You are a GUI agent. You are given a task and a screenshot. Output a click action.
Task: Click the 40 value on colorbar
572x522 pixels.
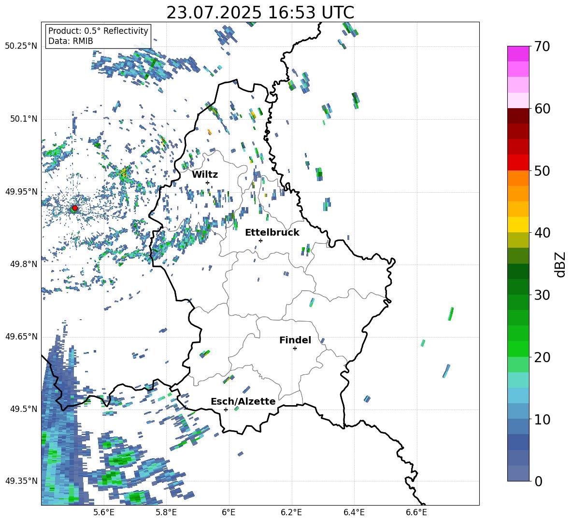[542, 233]
